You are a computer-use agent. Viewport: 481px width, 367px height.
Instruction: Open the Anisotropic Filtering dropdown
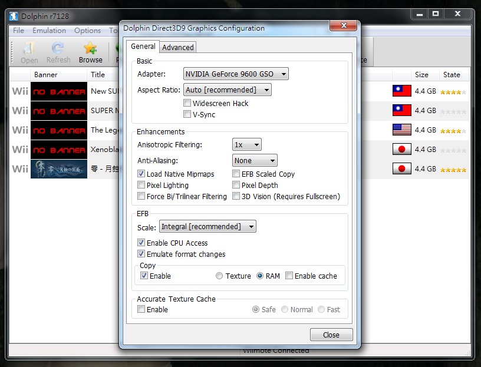(x=246, y=145)
